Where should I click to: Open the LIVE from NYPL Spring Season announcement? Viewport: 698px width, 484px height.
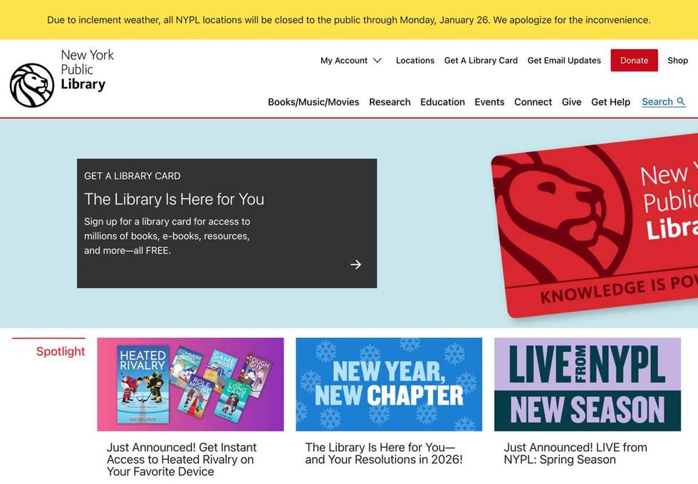point(587,383)
